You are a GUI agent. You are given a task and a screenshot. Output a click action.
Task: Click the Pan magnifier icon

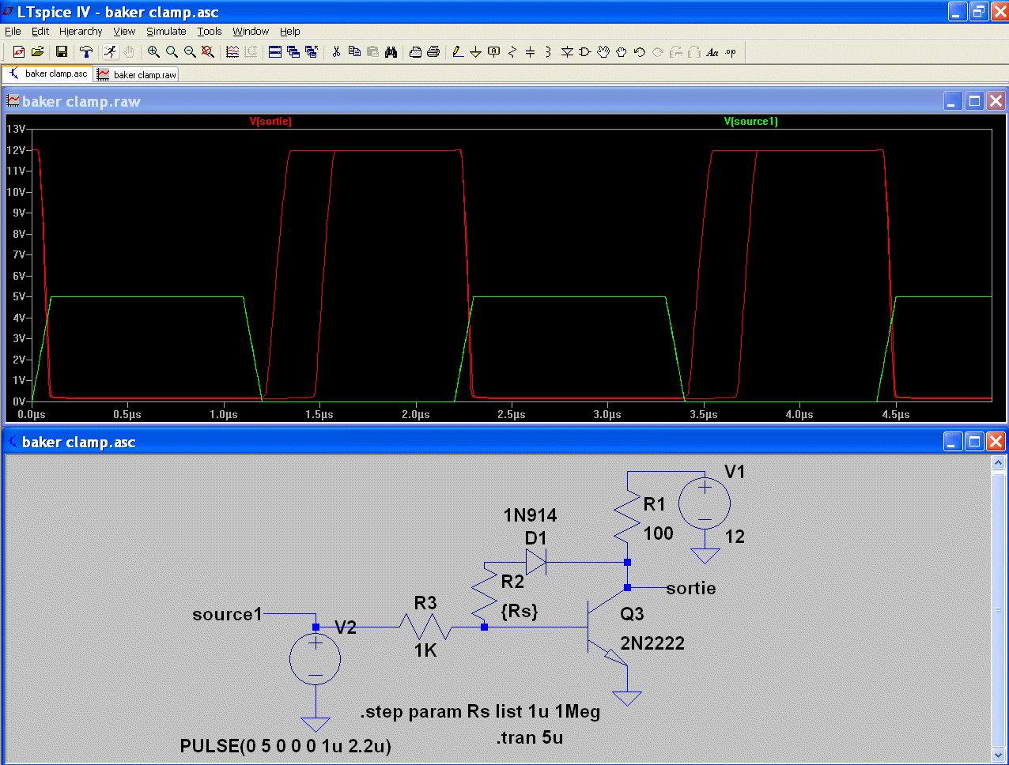pyautogui.click(x=172, y=52)
